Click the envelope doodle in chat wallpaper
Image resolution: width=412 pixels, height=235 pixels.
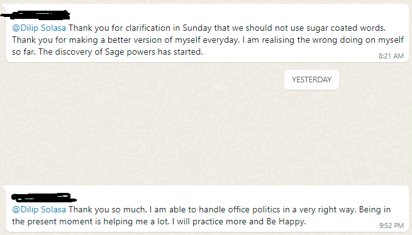coord(328,113)
